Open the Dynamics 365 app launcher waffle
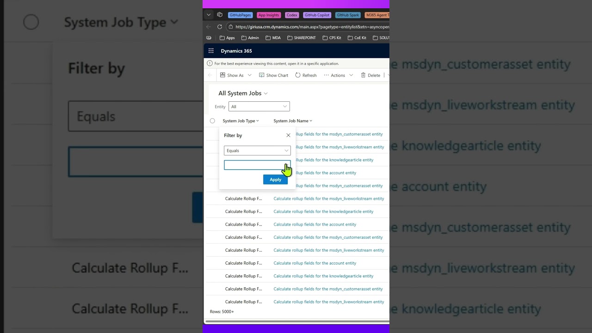Image resolution: width=592 pixels, height=333 pixels. 211,51
